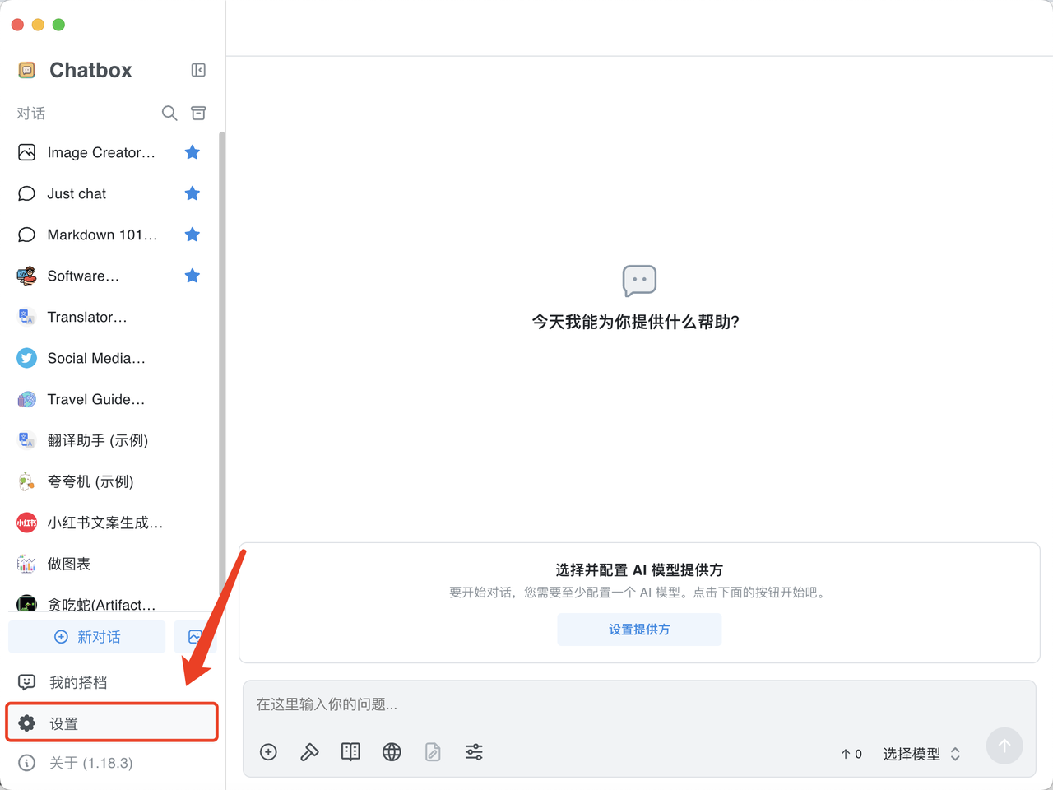Click the message input field 在这里输入你的问题
This screenshot has width=1053, height=790.
[638, 704]
